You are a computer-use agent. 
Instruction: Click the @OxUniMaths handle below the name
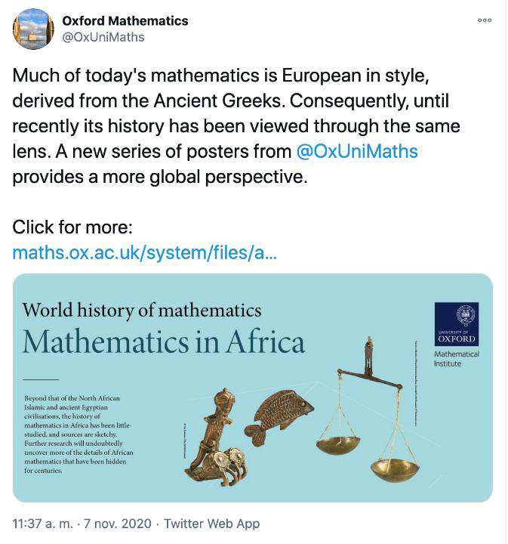[x=103, y=37]
